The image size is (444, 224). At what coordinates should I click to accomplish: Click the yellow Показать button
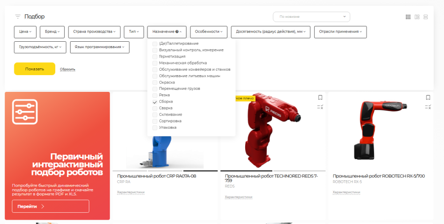pyautogui.click(x=35, y=69)
